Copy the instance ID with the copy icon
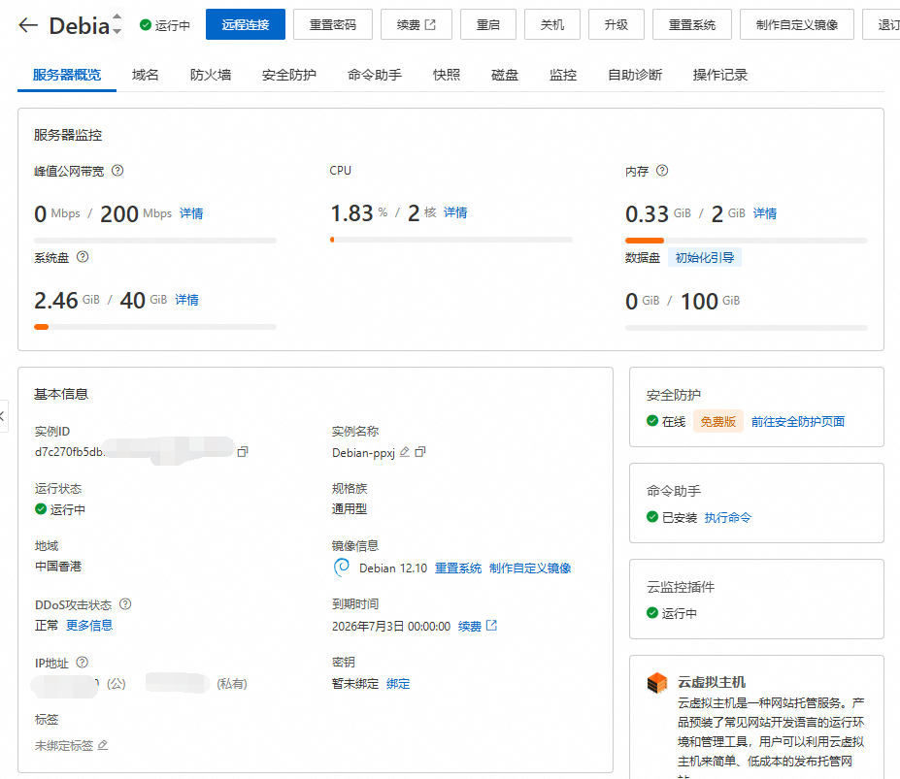Viewport: 900px width, 779px height. point(243,452)
